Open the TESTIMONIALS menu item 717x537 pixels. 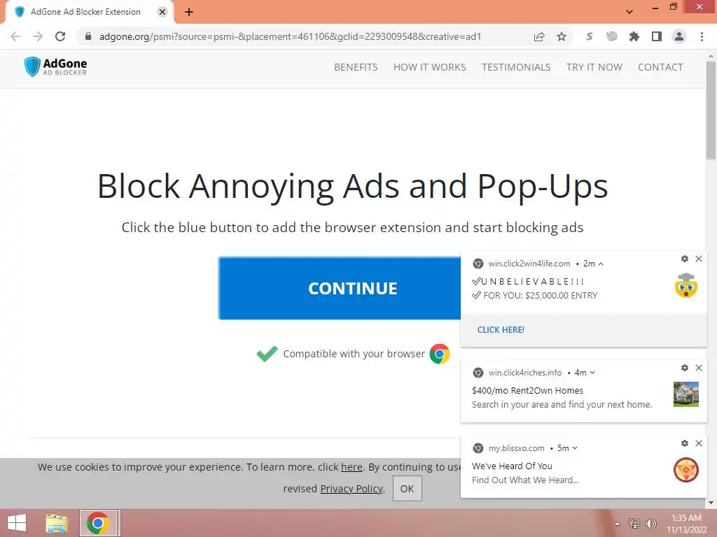tap(516, 67)
